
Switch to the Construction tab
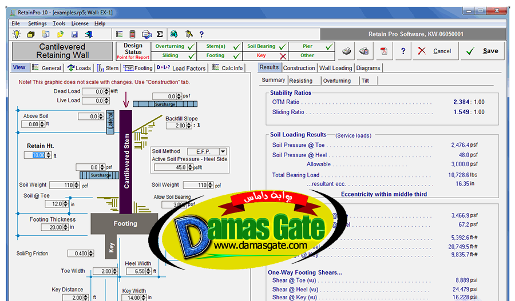click(x=299, y=68)
